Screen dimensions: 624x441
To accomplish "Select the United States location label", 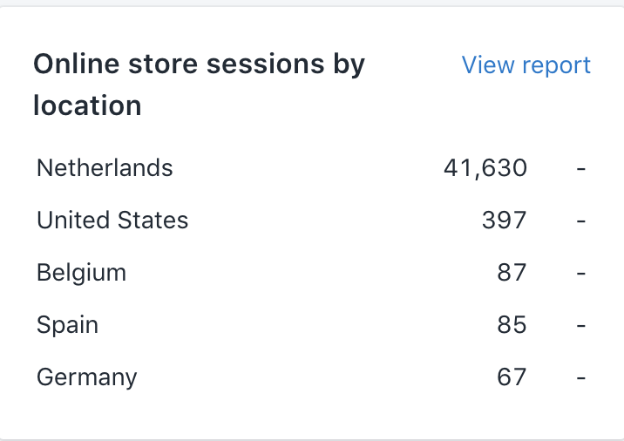I will point(112,220).
